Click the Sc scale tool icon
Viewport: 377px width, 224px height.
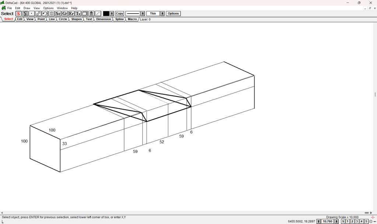(x=58, y=14)
